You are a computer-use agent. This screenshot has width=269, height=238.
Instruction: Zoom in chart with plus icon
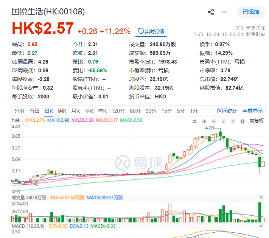click(x=204, y=121)
